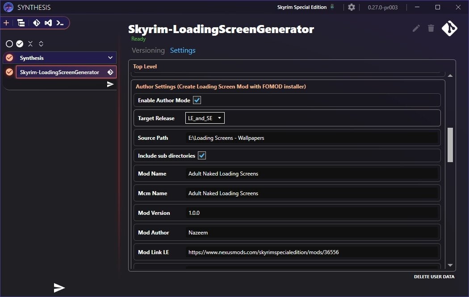The image size is (469, 297).
Task: Switch to the Versioning tab
Action: click(148, 50)
